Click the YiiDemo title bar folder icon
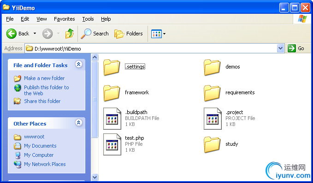The width and height of the screenshot is (313, 183). pos(6,7)
